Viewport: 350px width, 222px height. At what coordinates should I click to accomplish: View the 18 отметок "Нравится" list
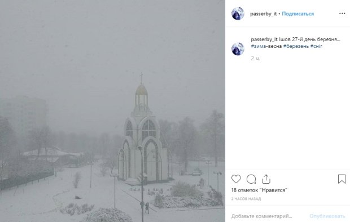point(259,190)
